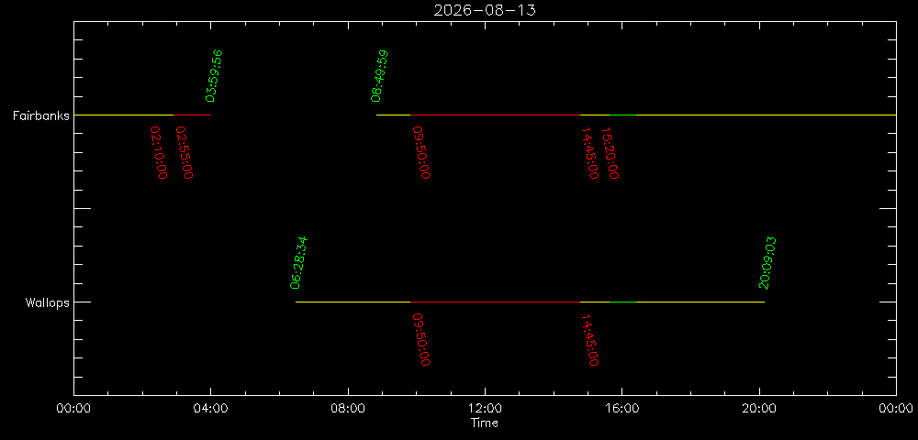Click the green 20:09:03 Wallops timestamp
Image resolution: width=918 pixels, height=440 pixels.
tap(767, 263)
